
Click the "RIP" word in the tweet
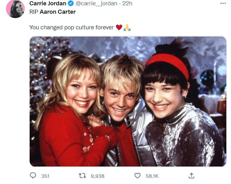[34, 12]
